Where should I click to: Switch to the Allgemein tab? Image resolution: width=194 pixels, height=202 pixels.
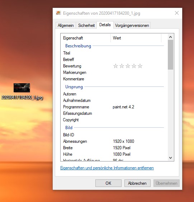tap(66, 25)
